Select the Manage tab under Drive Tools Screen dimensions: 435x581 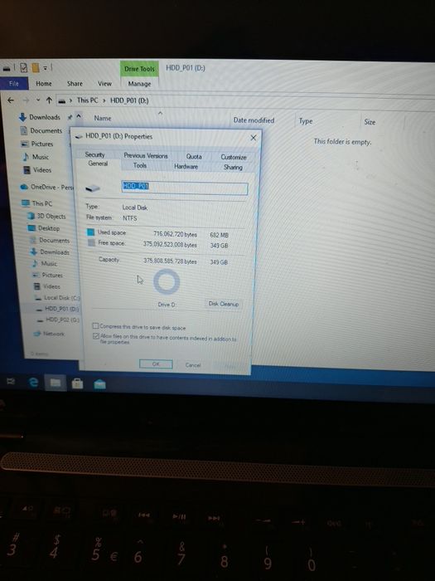click(x=139, y=84)
